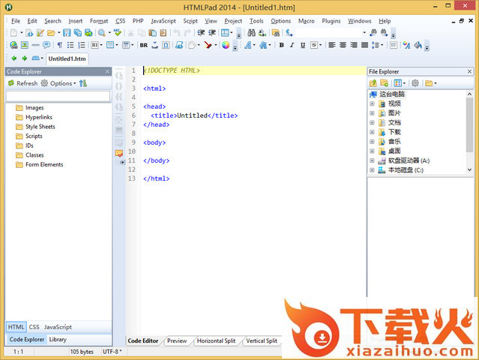The image size is (479, 360).
Task: Open the Format menu
Action: click(x=99, y=21)
